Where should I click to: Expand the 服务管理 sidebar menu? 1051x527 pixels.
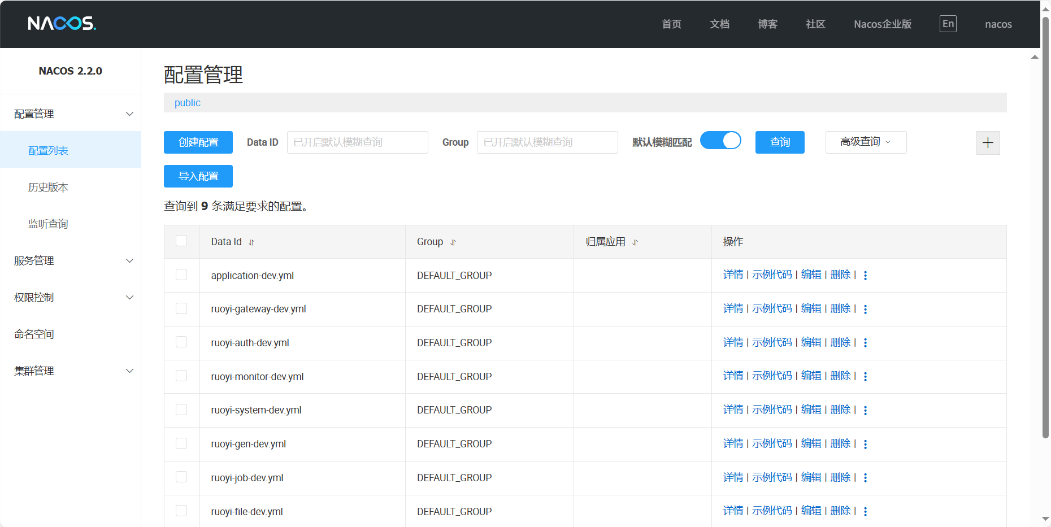[x=71, y=260]
